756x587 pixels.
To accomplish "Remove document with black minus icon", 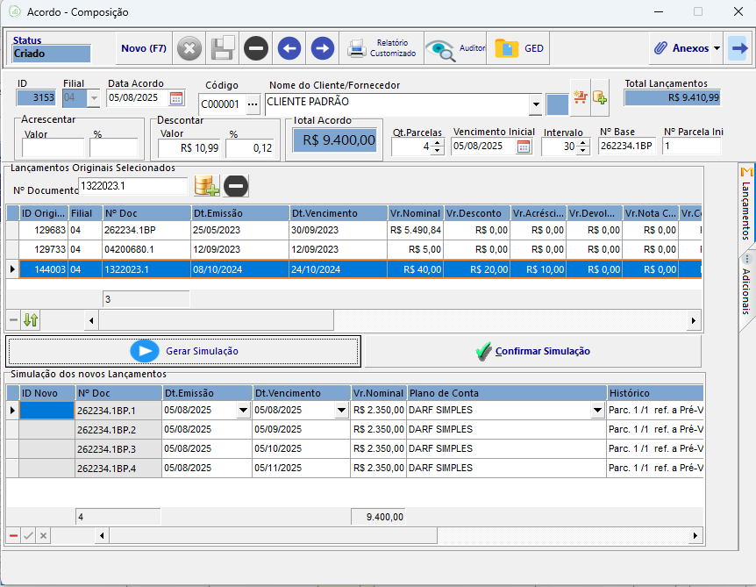I will [236, 186].
